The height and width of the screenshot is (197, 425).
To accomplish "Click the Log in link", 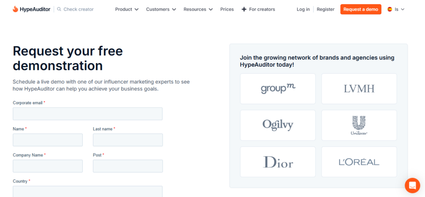I will click(x=303, y=9).
